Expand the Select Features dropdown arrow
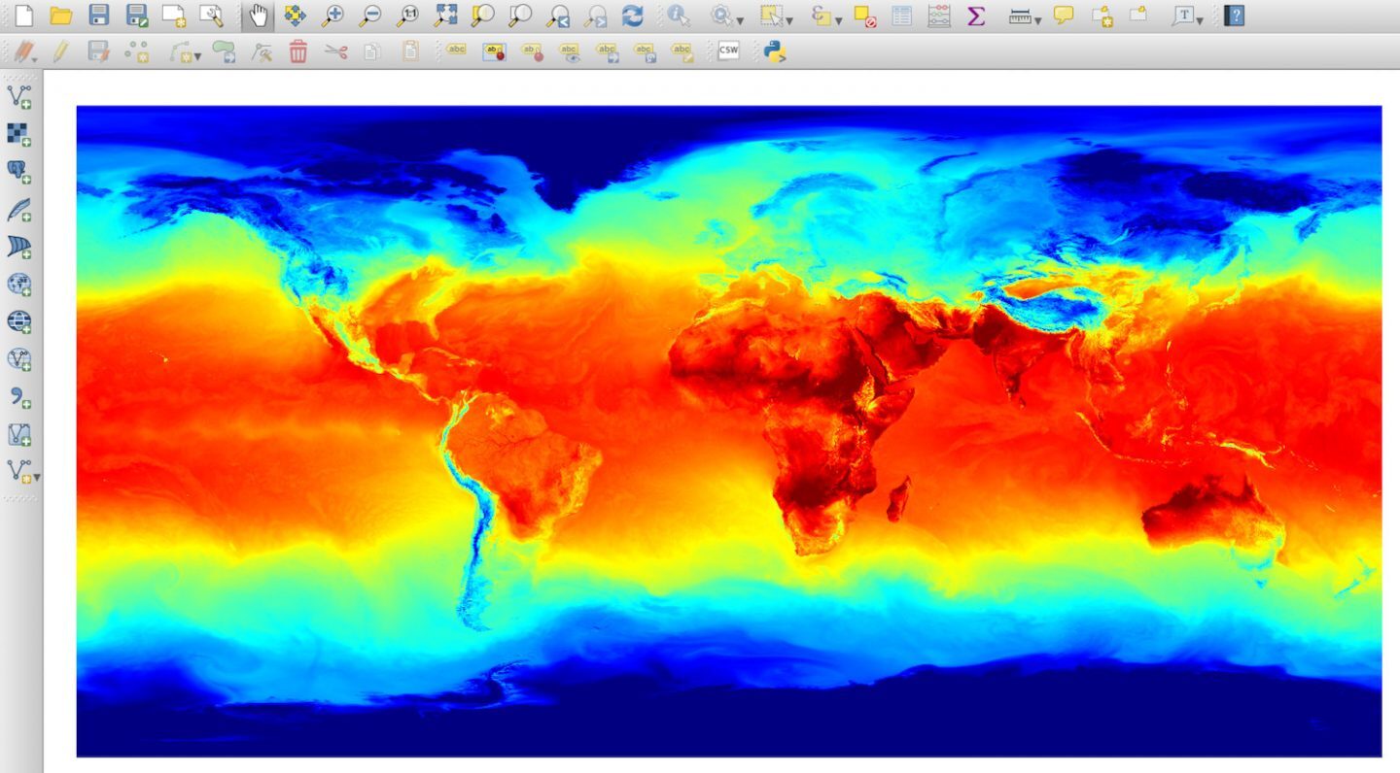Viewport: 1400px width, 773px height. [788, 19]
